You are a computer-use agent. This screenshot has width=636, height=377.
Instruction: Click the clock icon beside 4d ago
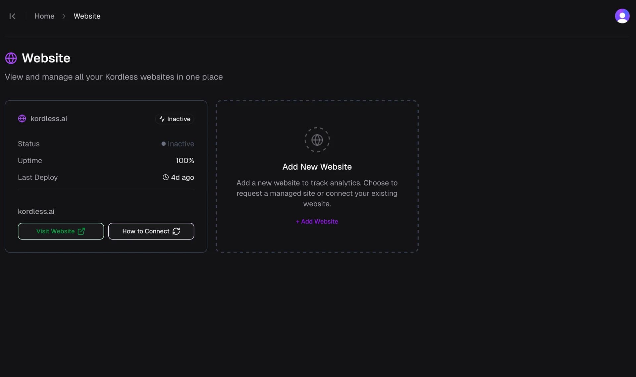coord(166,177)
